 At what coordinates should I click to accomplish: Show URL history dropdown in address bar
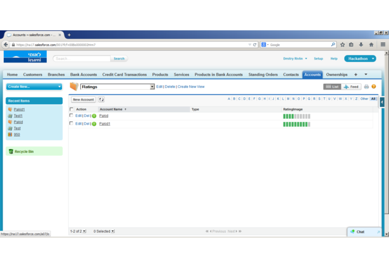[x=250, y=45]
